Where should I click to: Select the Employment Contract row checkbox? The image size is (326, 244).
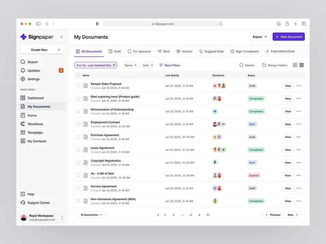[x=78, y=124]
